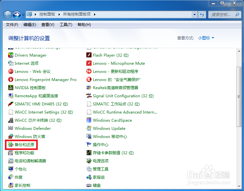Screen dimensions: 244x191
Task: Open the Lenovo Fingerprint Manager Pro icon
Action: (x=11, y=80)
